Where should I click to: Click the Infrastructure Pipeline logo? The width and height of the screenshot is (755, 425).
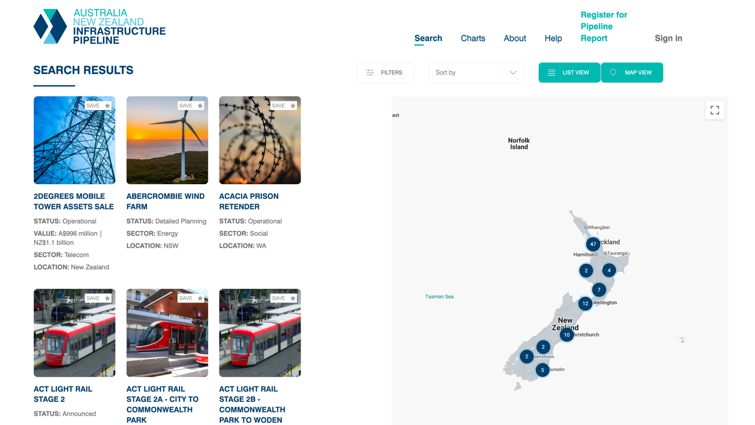pyautogui.click(x=100, y=26)
